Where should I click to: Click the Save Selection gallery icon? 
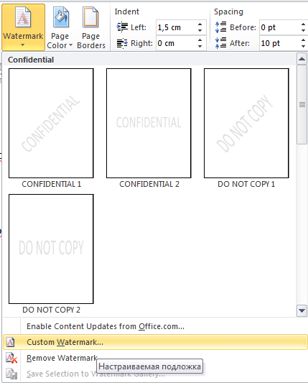point(11,374)
